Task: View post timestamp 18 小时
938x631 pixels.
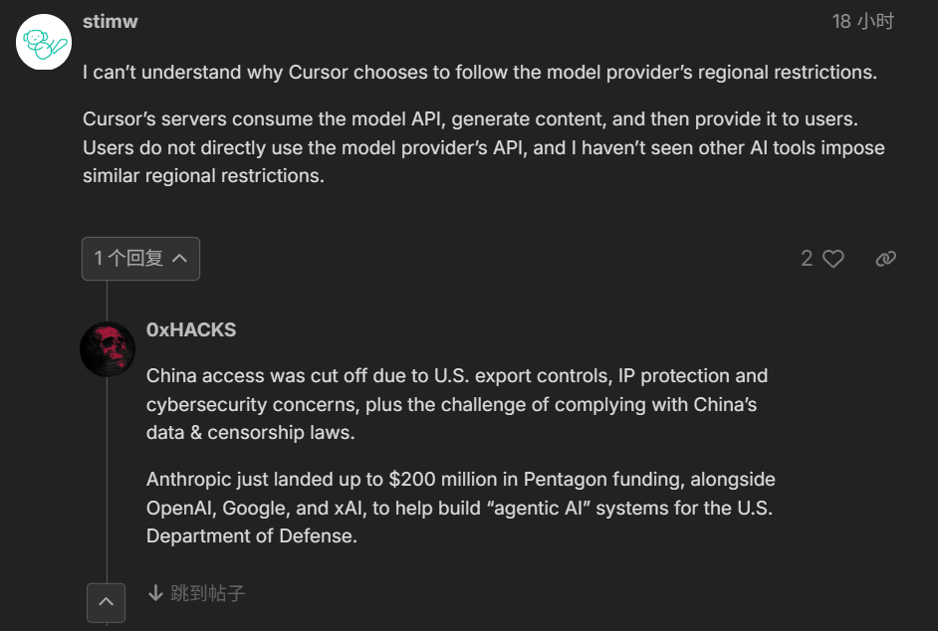Action: point(862,22)
